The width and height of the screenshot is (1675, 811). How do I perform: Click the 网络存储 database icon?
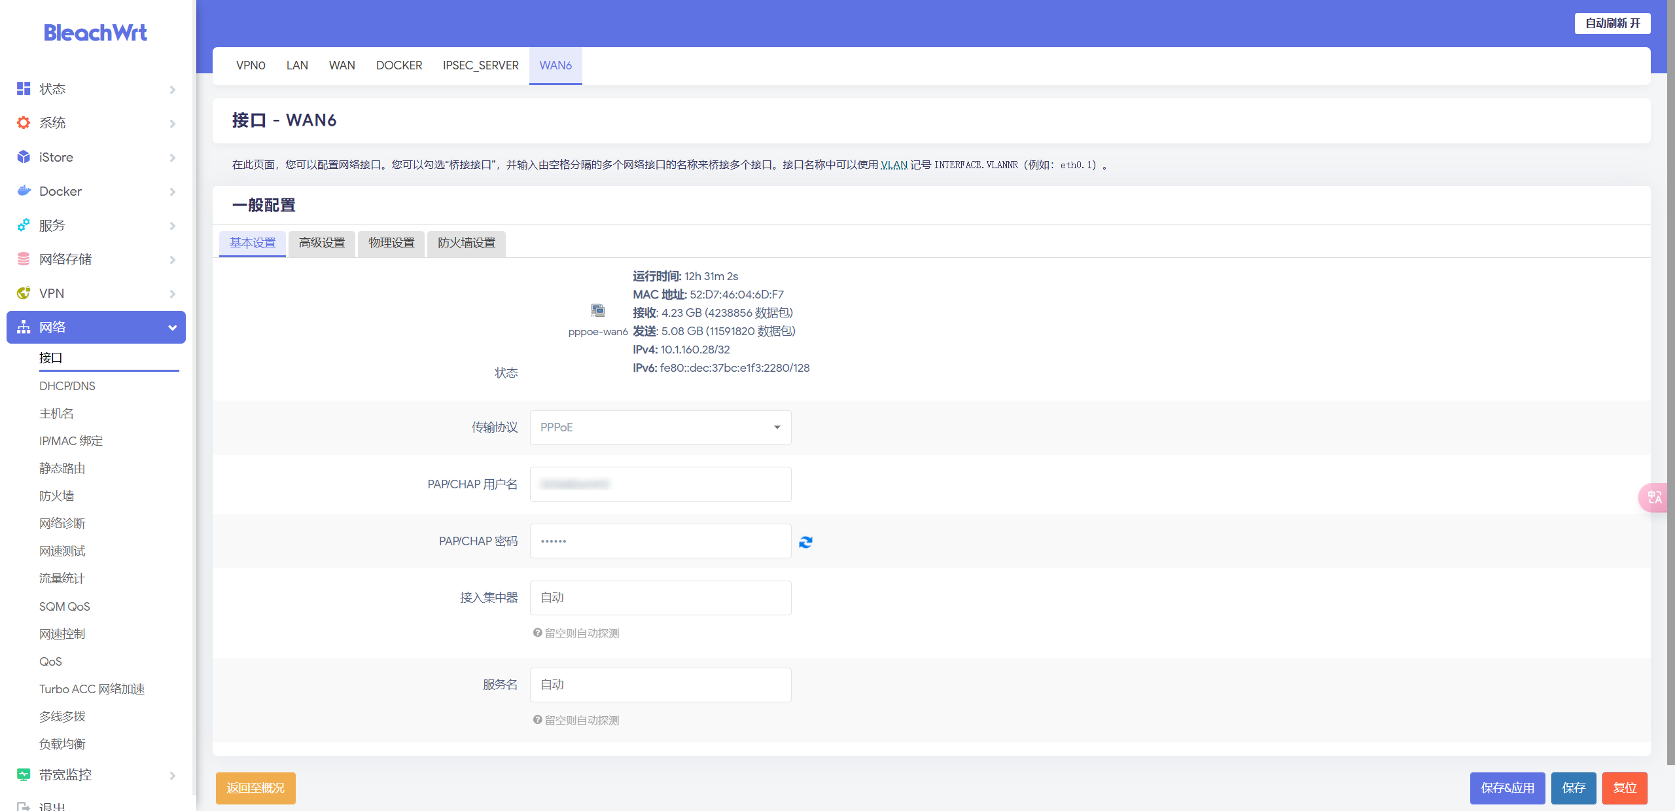click(x=24, y=259)
